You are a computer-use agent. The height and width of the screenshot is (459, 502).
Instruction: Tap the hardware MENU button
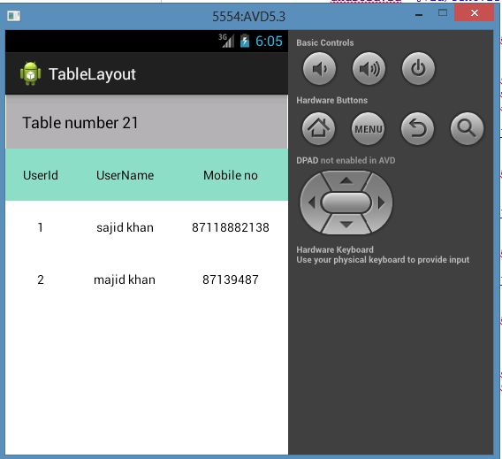tap(369, 129)
